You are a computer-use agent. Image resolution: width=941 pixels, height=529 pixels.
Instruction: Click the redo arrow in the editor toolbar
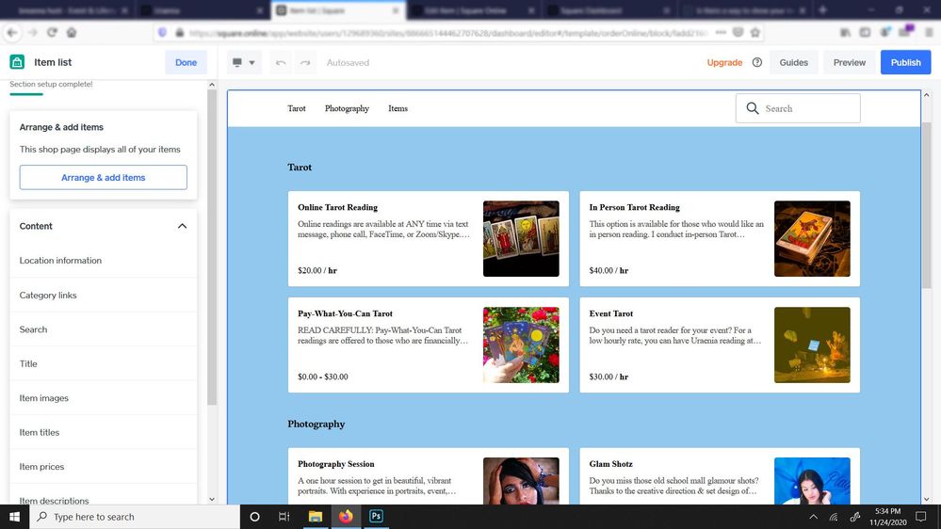[304, 63]
